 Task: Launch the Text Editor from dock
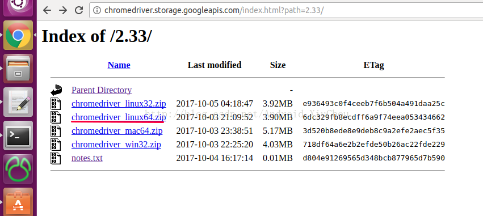coord(18,102)
